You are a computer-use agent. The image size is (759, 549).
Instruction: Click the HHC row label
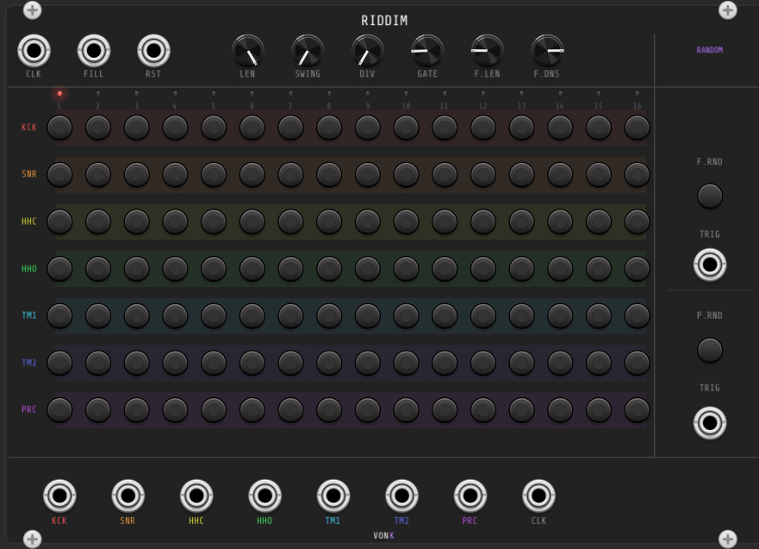pos(29,221)
